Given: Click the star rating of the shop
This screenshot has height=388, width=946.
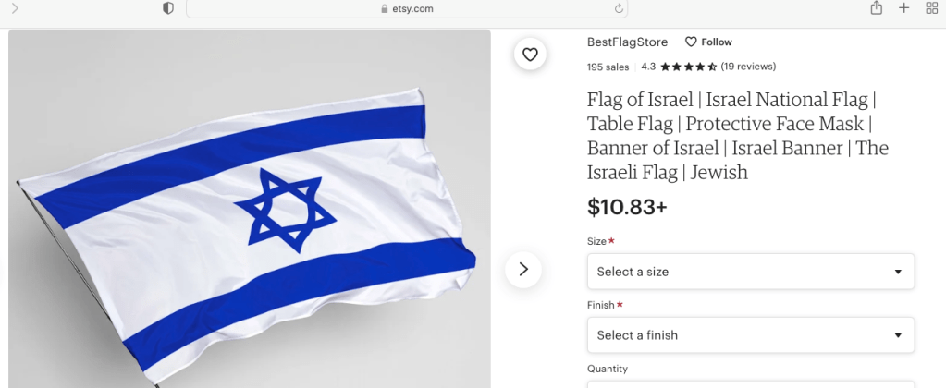Looking at the screenshot, I should point(688,67).
